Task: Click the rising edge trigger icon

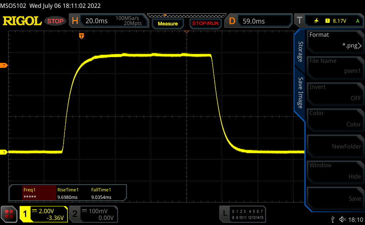Action: point(317,21)
